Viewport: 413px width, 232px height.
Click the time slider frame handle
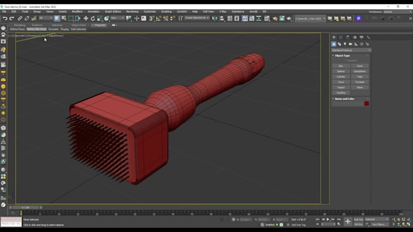click(x=26, y=208)
